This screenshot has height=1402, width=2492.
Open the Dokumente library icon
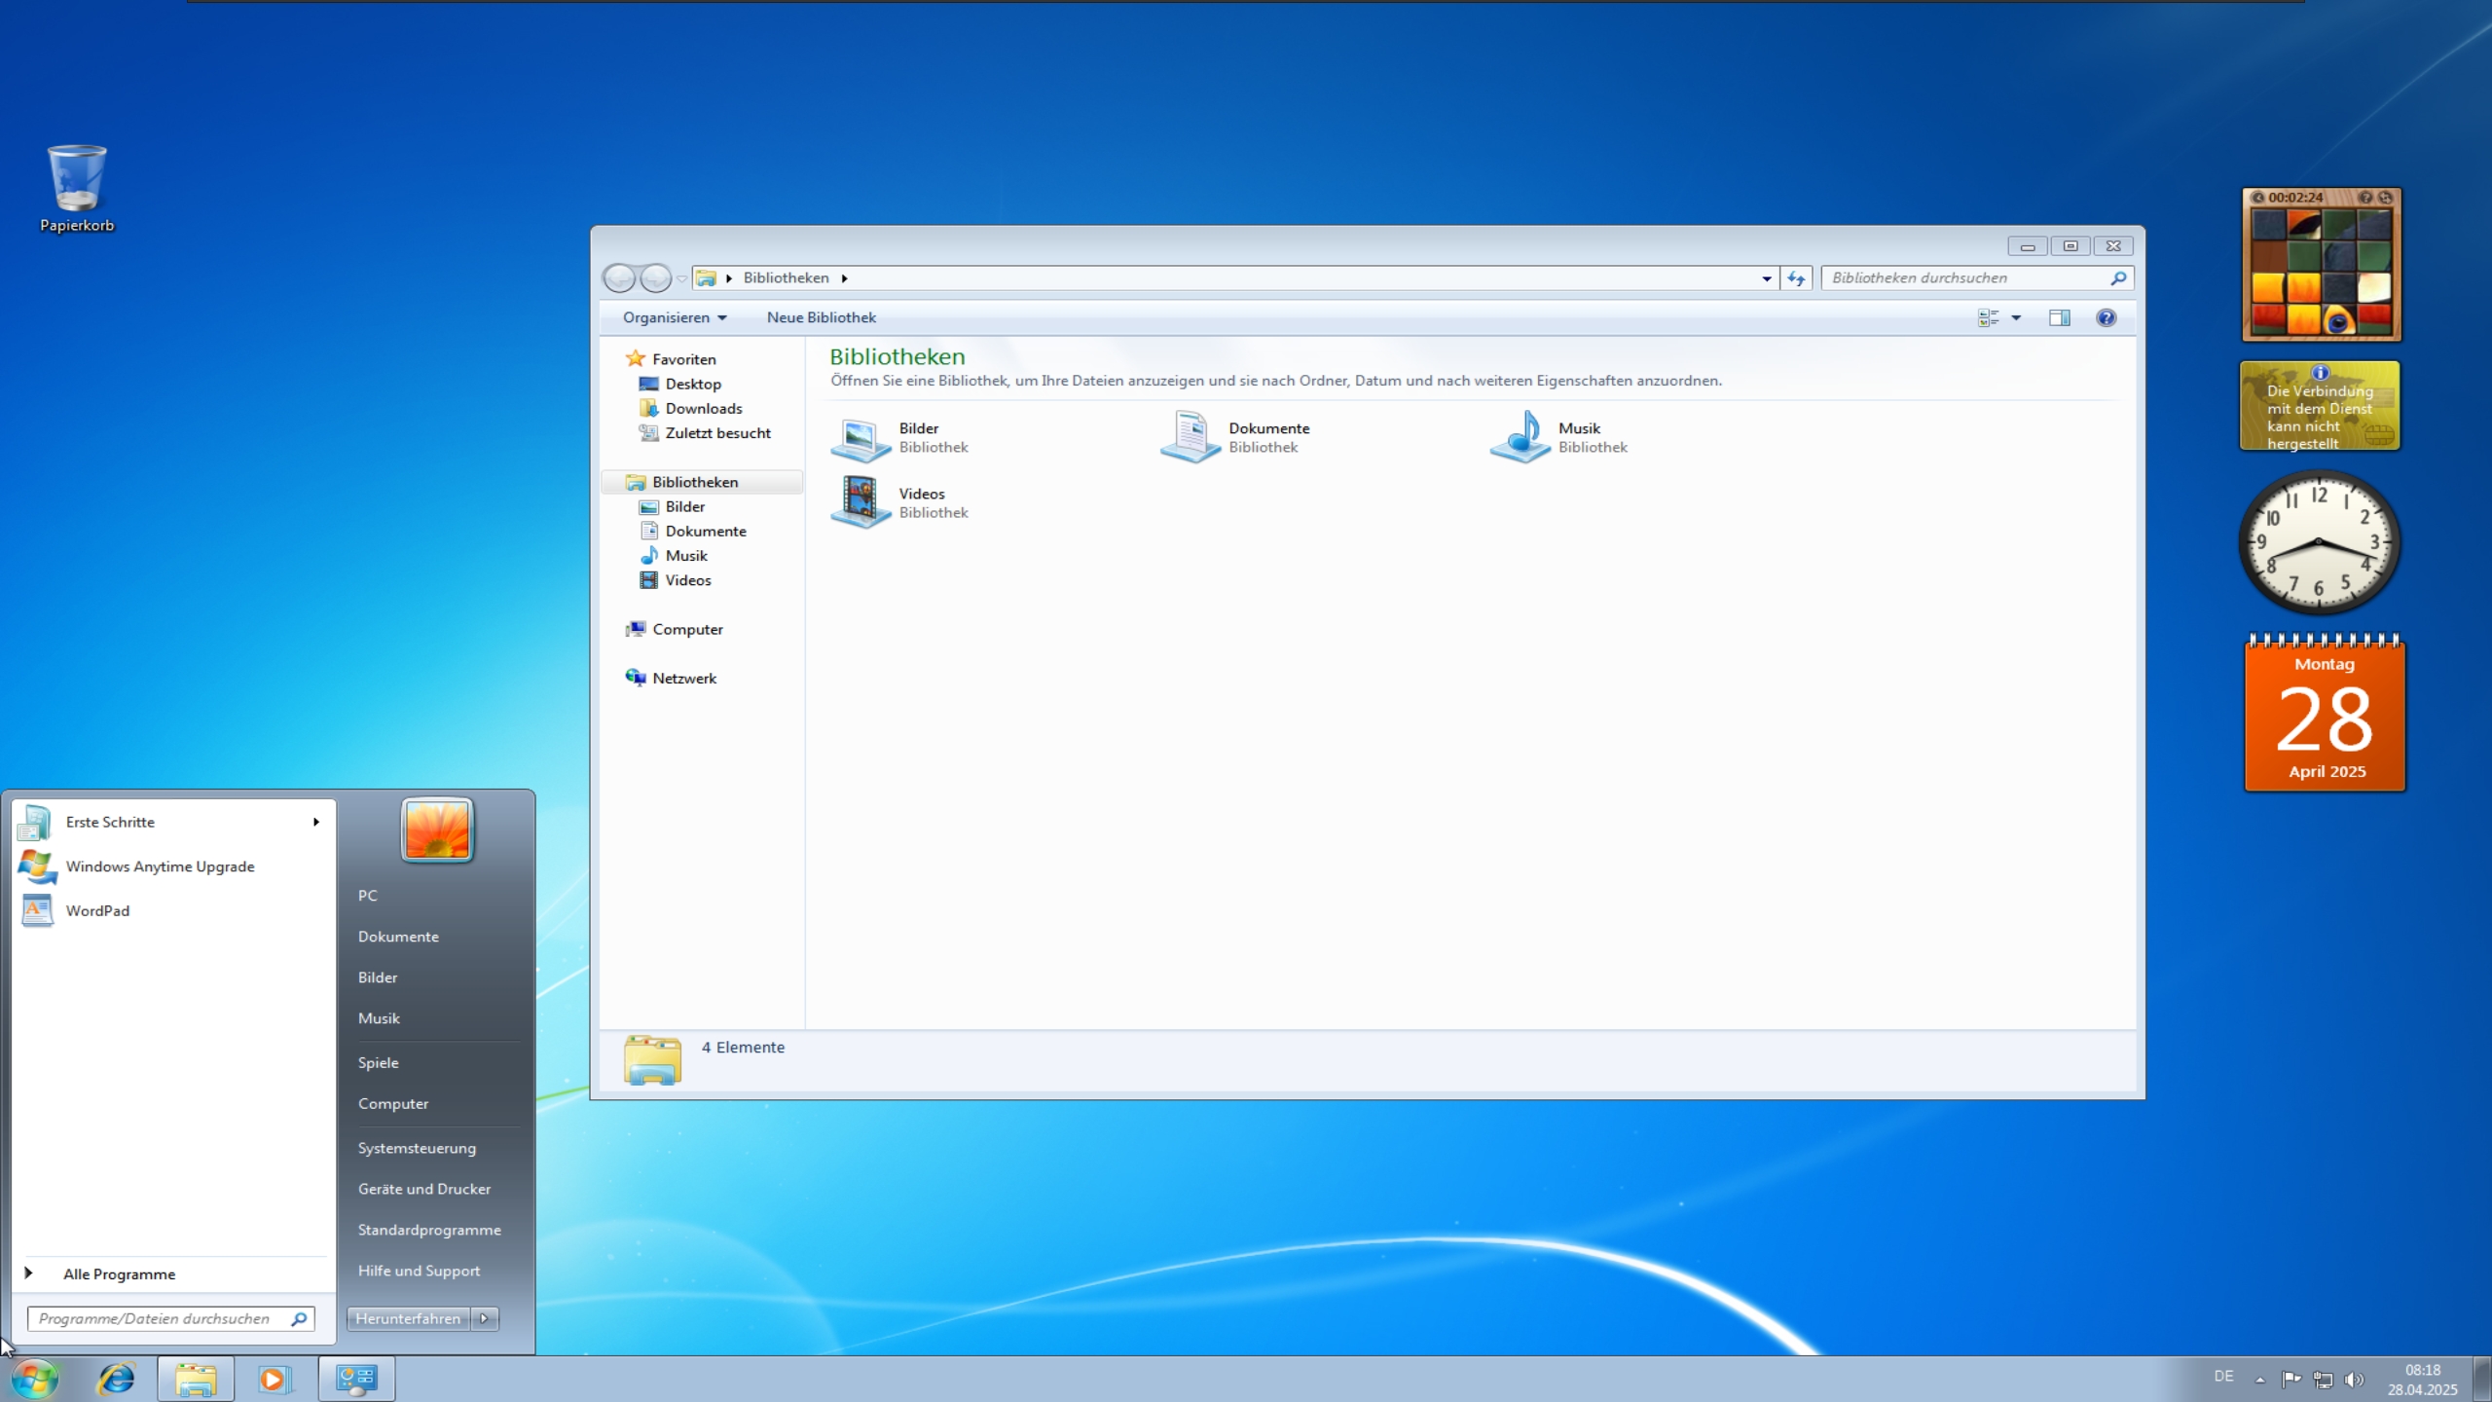point(1190,438)
